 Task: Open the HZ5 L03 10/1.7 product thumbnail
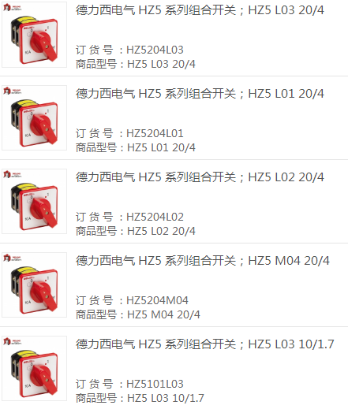tap(34, 369)
